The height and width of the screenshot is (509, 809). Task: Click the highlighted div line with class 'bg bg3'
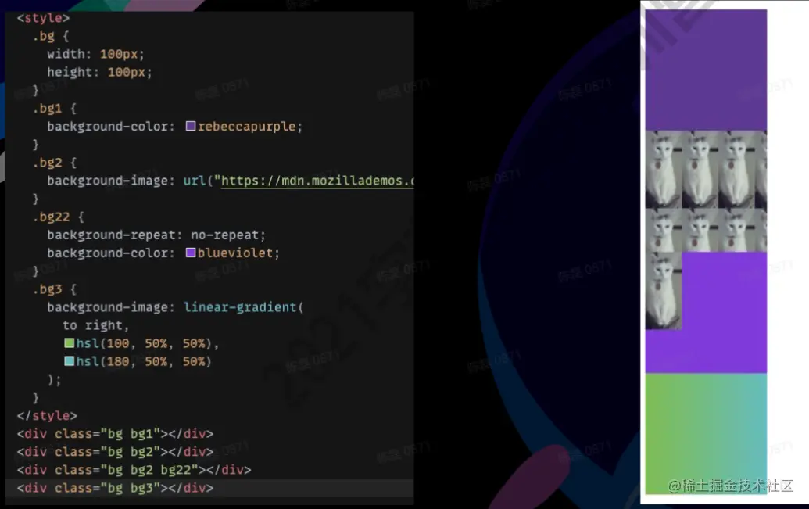(x=115, y=488)
